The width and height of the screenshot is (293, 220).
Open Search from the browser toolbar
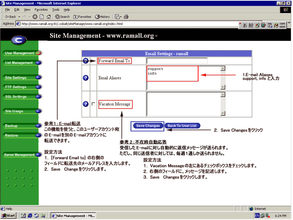[x=63, y=17]
